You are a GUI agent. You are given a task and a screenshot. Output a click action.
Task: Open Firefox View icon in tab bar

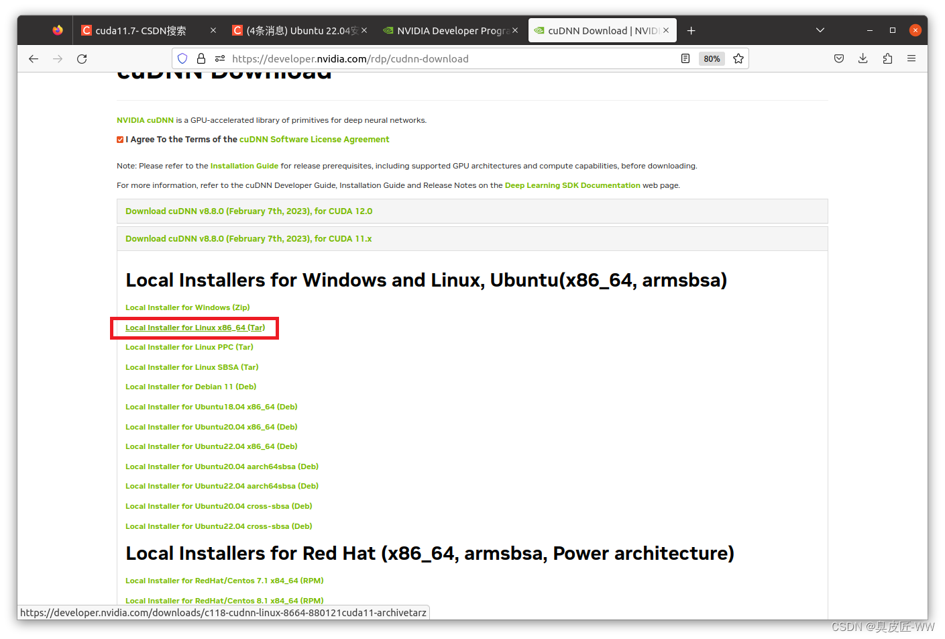coord(58,30)
